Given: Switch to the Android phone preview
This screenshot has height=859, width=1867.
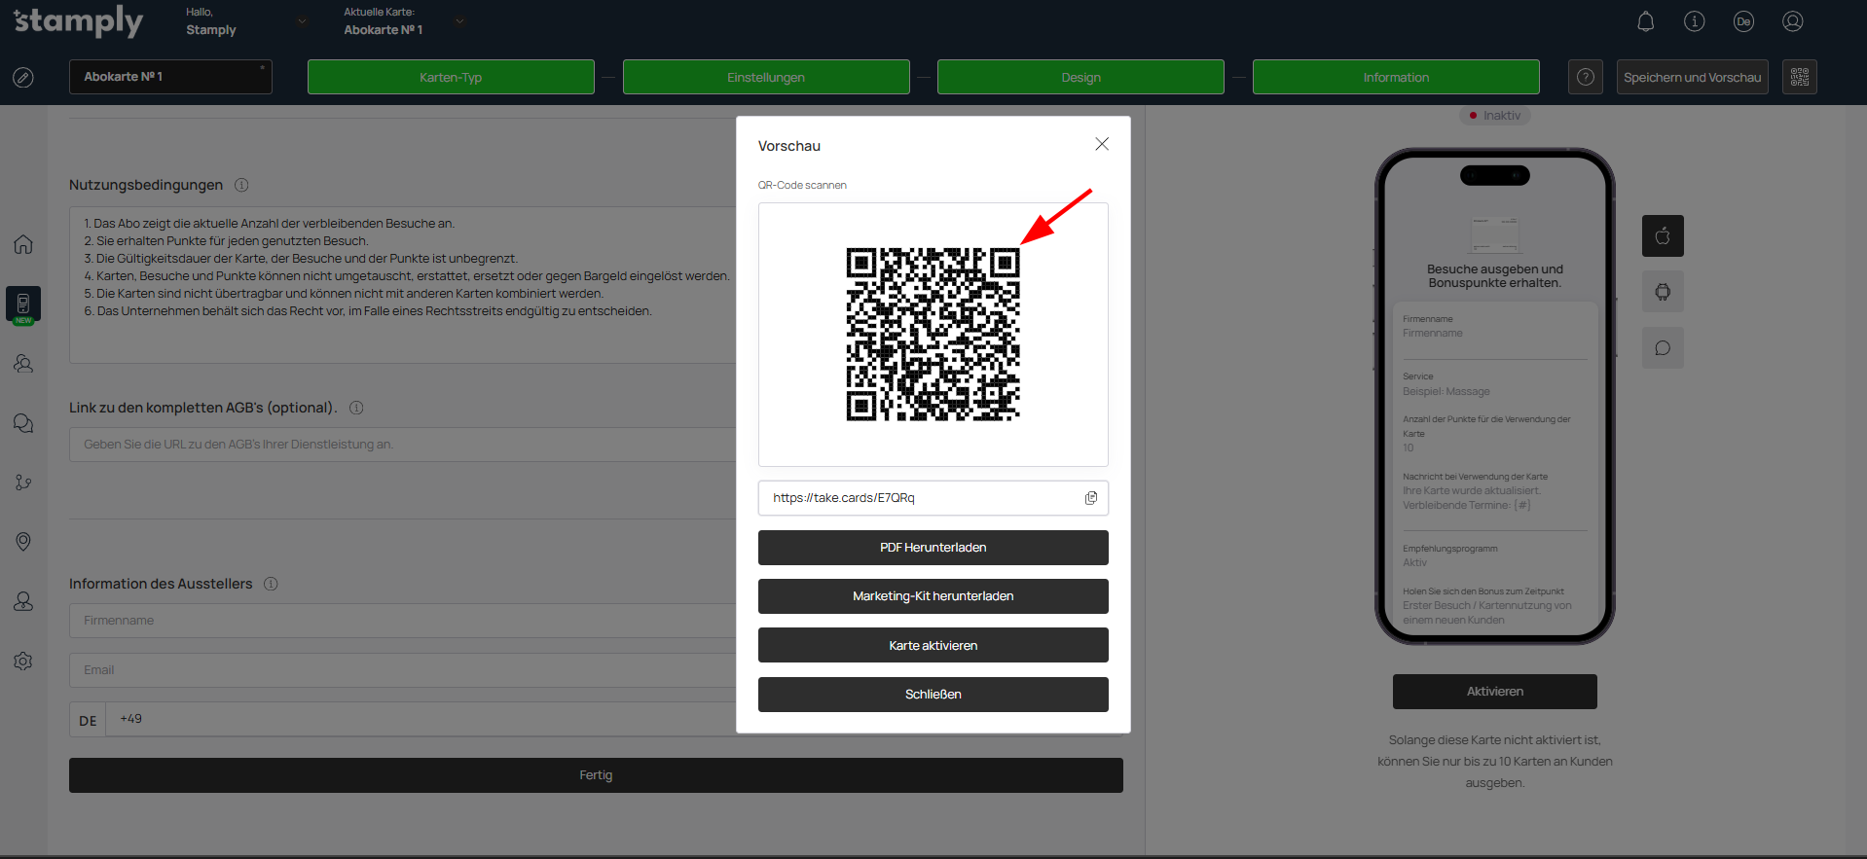Looking at the screenshot, I should click(x=1663, y=292).
